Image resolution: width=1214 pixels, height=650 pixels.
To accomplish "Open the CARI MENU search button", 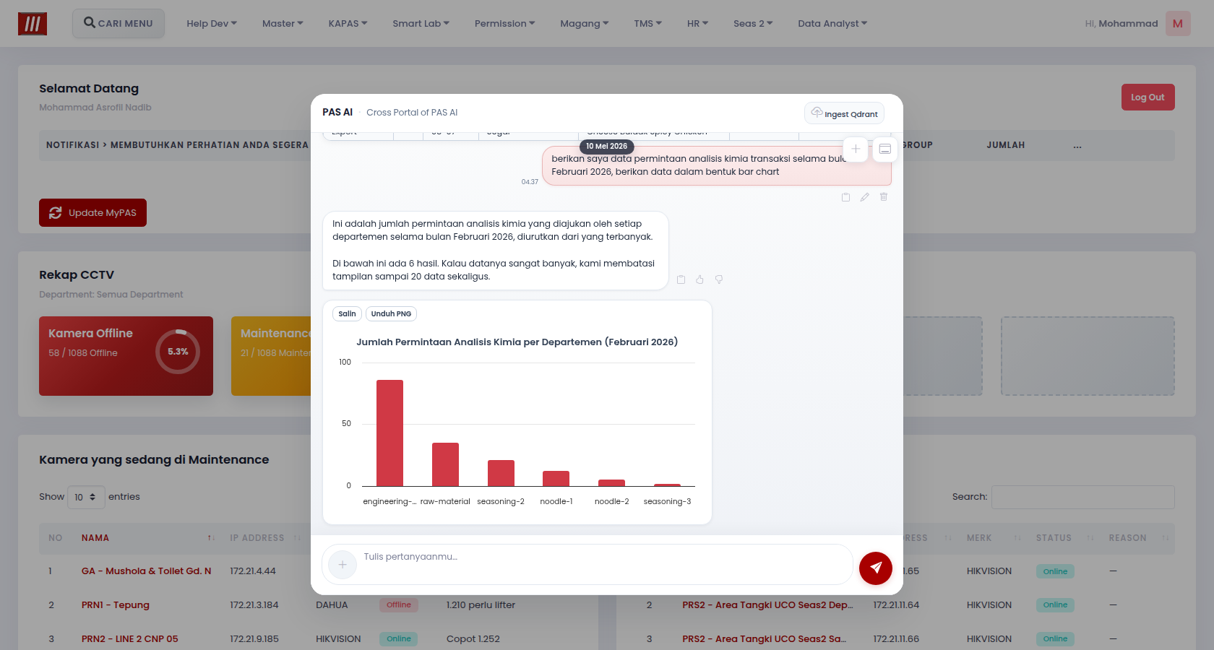I will 119,23.
